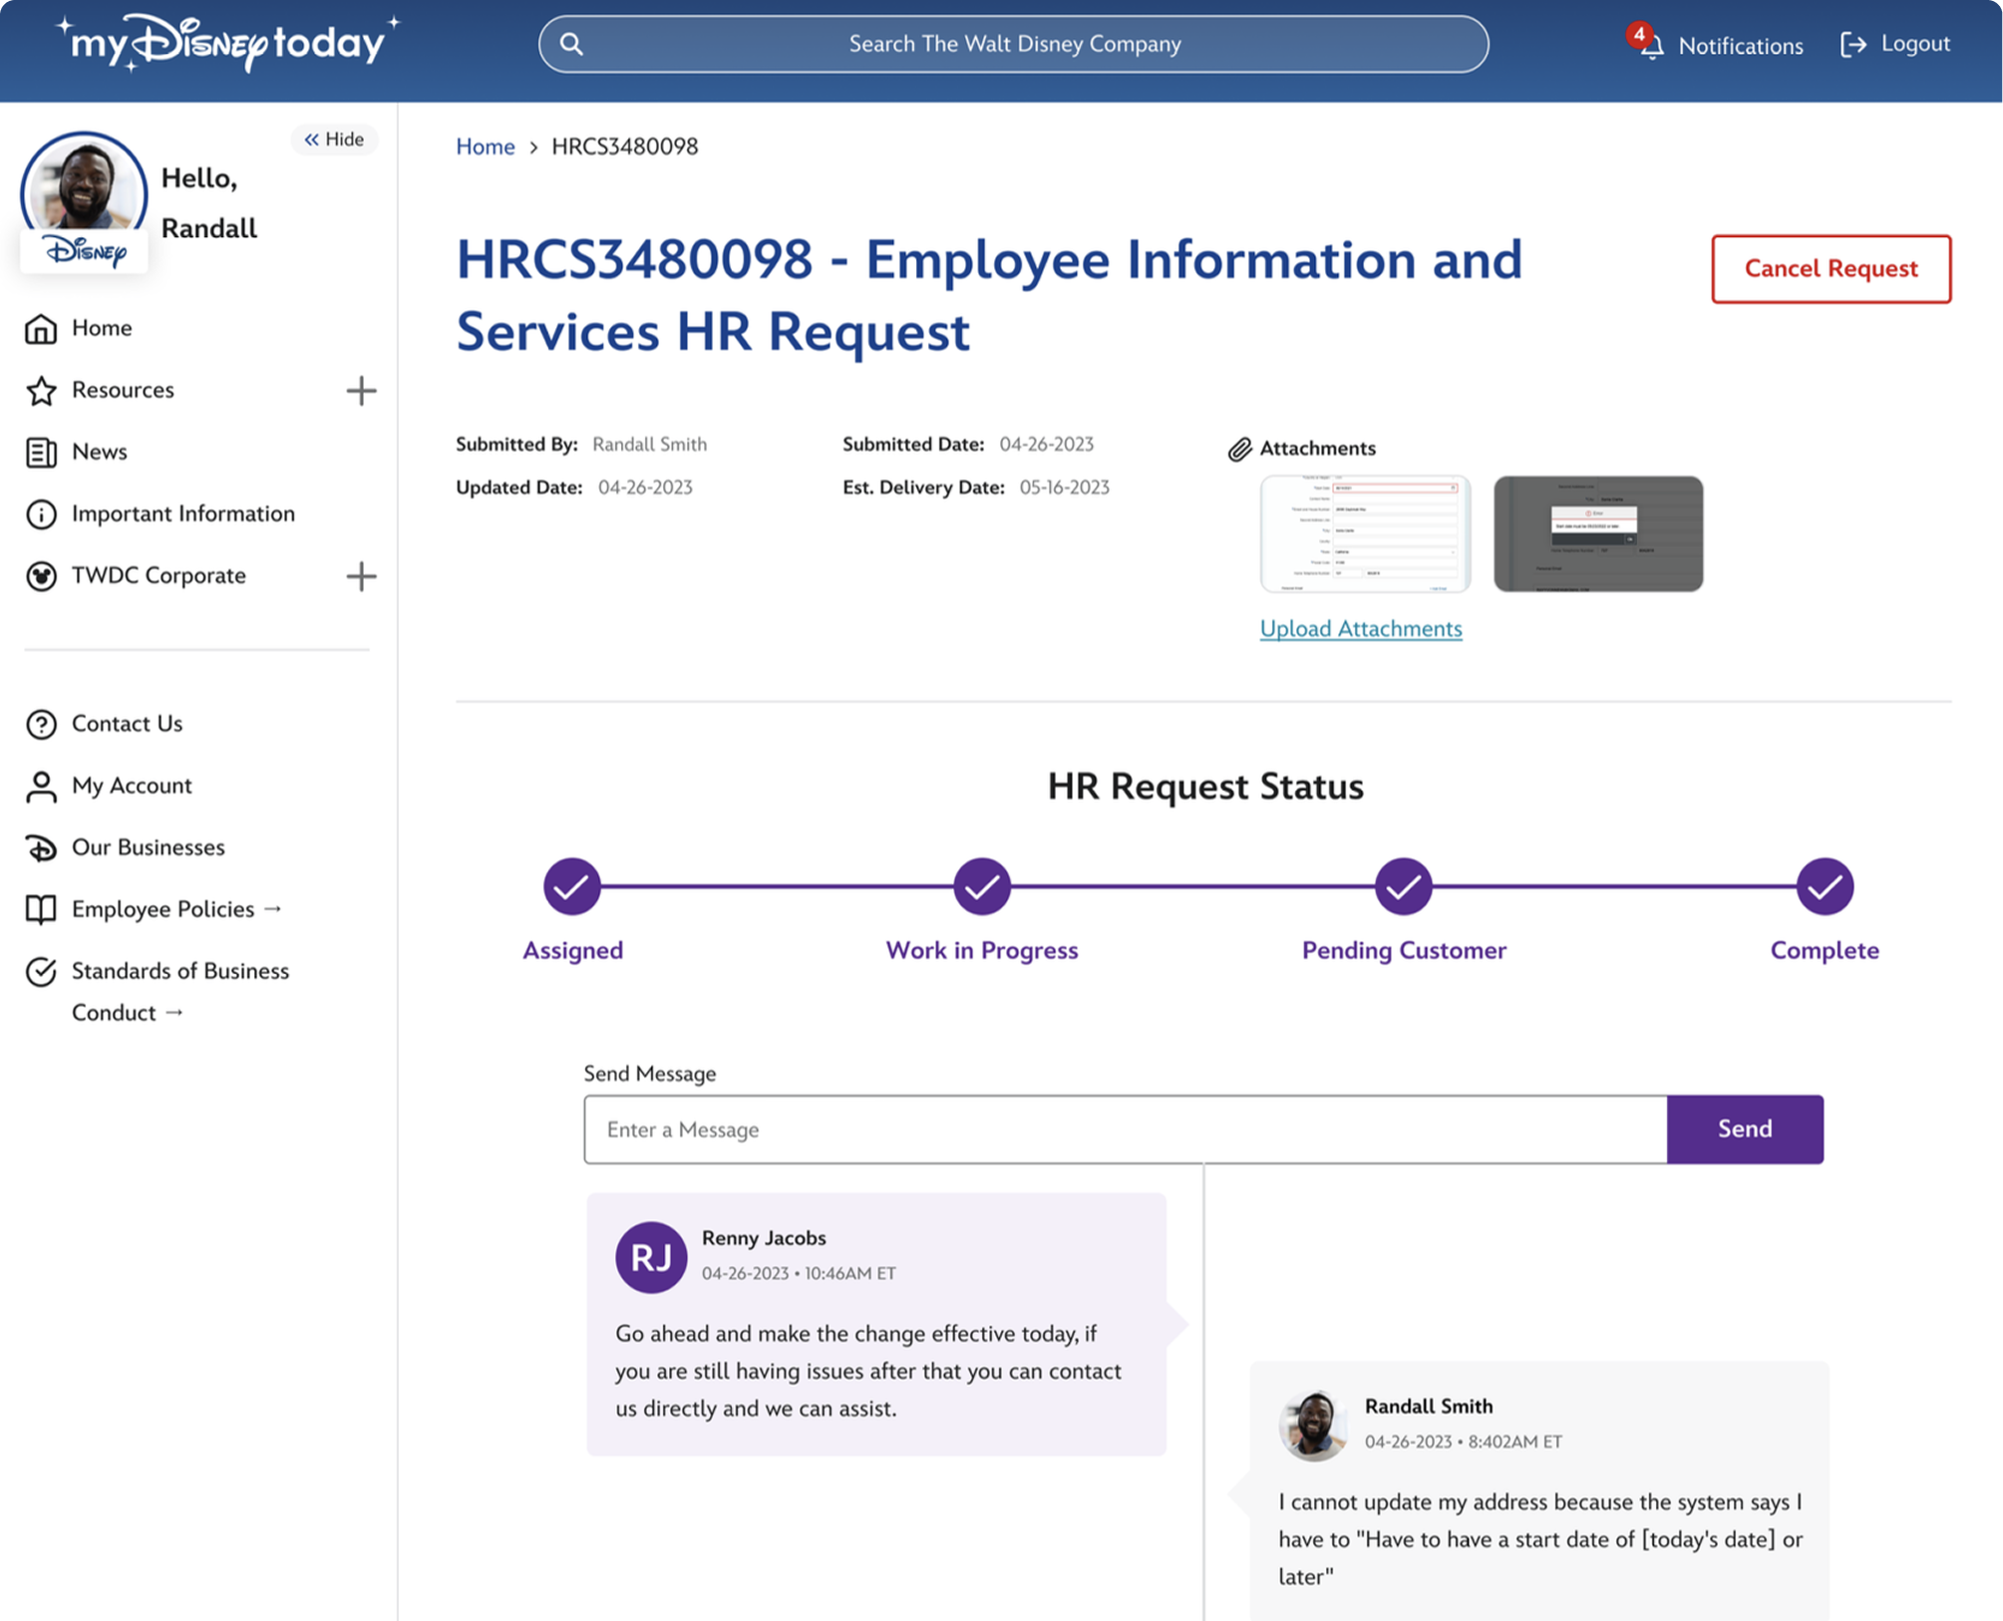
Task: Click the logout arrow icon
Action: 1852,45
